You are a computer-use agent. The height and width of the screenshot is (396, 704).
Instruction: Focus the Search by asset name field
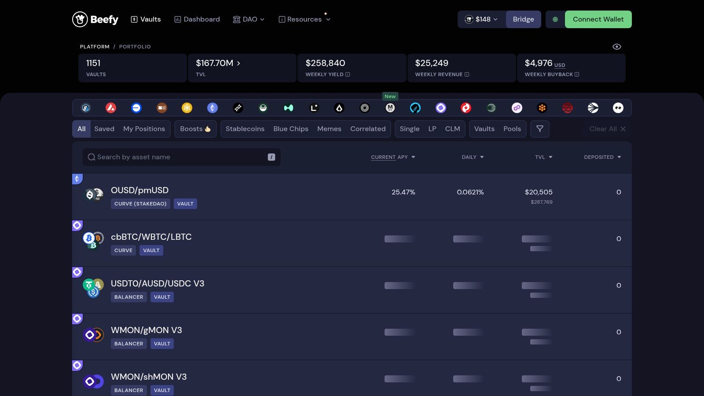[x=181, y=157]
